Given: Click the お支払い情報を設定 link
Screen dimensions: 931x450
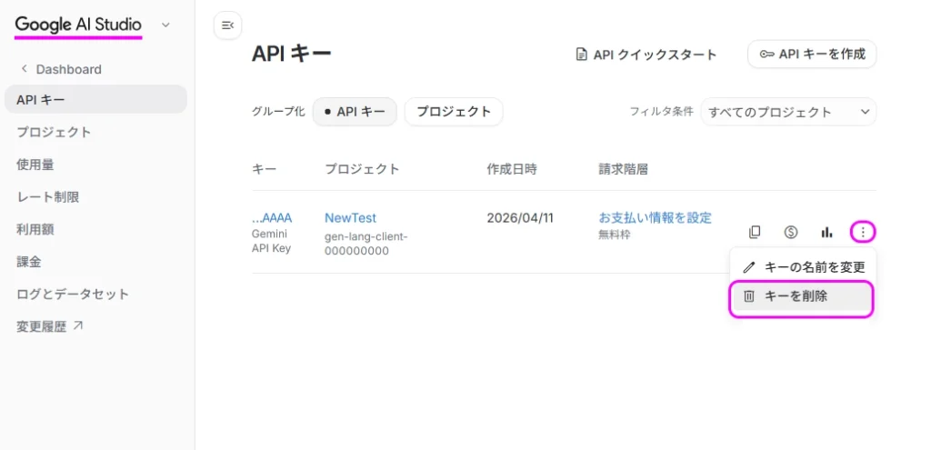Looking at the screenshot, I should (x=655, y=217).
